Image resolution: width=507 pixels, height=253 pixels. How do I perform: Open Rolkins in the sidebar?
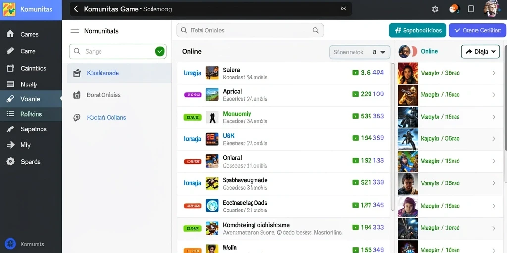click(31, 114)
